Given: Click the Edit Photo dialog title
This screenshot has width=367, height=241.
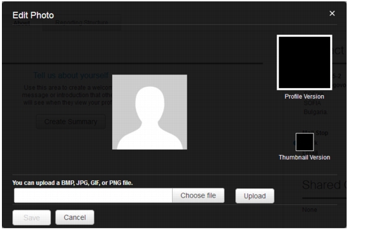Looking at the screenshot, I should tap(33, 15).
